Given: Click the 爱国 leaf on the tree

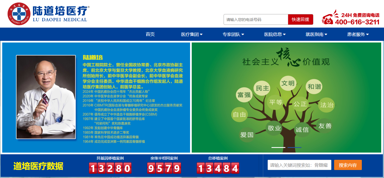Looking at the screenshot, I should tap(247, 135).
